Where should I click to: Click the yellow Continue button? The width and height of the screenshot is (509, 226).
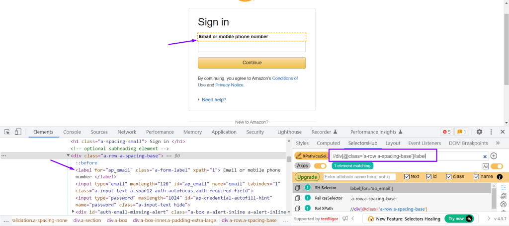252,63
